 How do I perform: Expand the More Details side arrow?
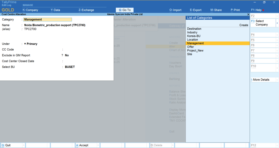point(277,80)
